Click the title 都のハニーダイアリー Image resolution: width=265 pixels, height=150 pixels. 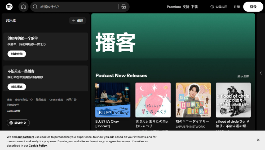pos(192,122)
